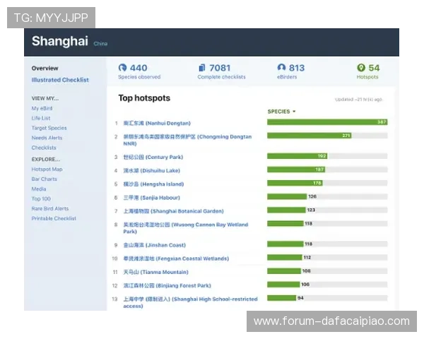
Task: Open Shanghai High School hotspot
Action: [x=190, y=302]
